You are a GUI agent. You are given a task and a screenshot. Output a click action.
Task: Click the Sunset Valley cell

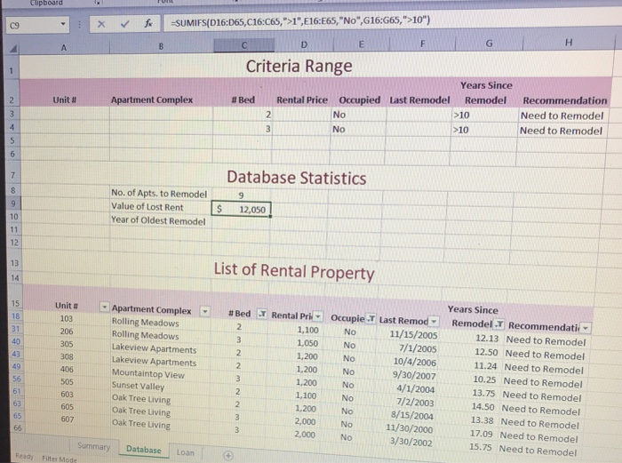[138, 386]
